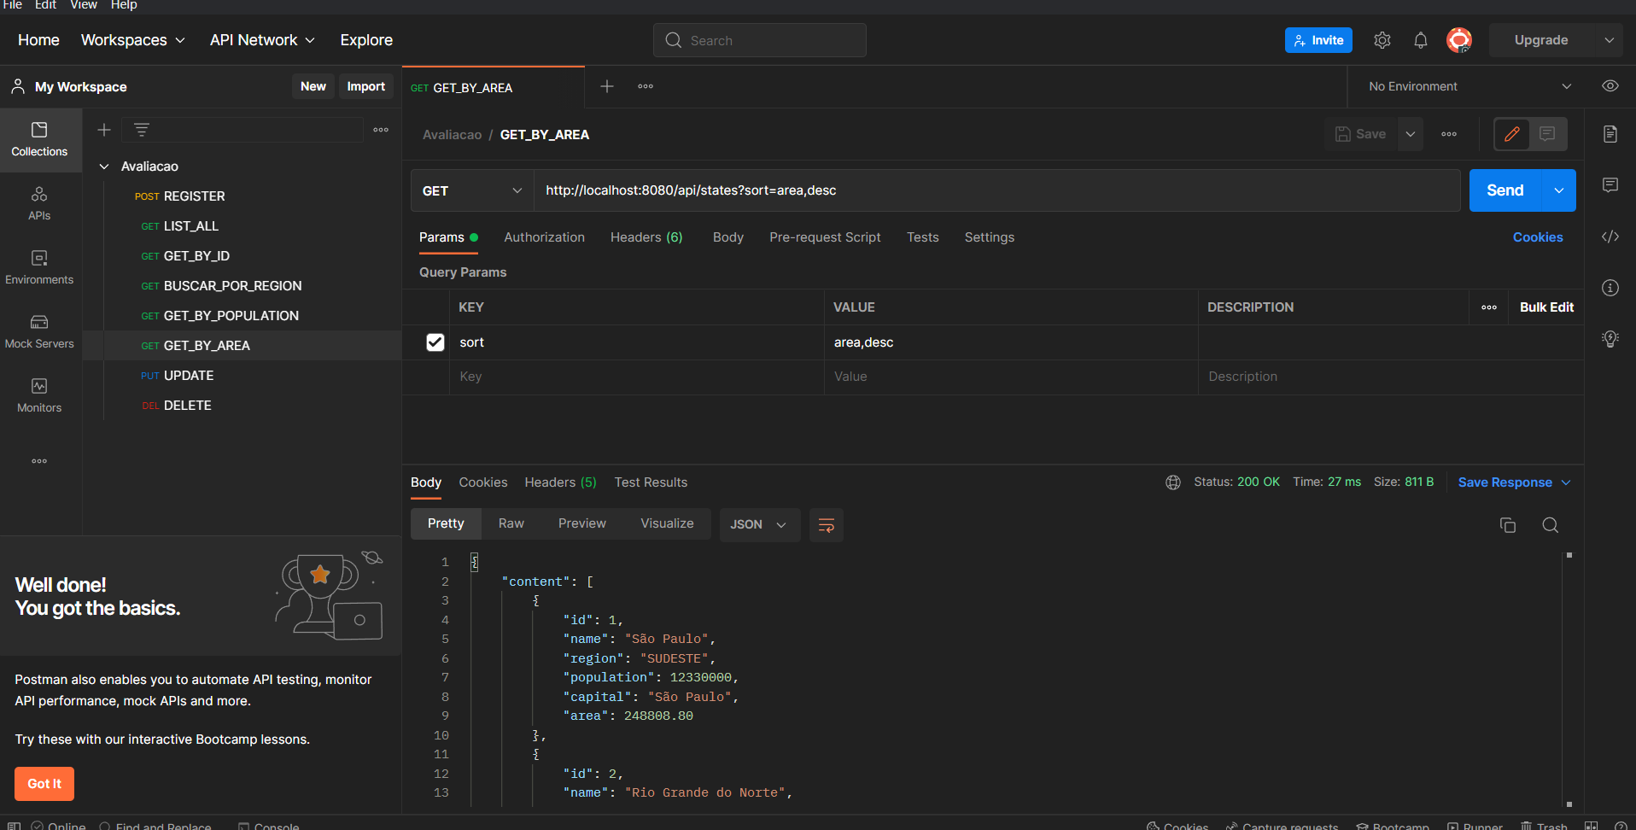Open settings gear icon in header
The height and width of the screenshot is (830, 1636).
(x=1382, y=40)
